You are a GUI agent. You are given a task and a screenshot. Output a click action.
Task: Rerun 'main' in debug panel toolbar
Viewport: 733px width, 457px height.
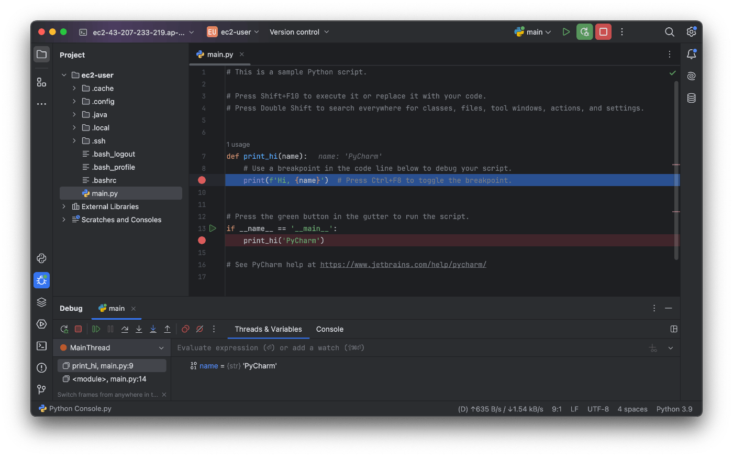tap(64, 329)
